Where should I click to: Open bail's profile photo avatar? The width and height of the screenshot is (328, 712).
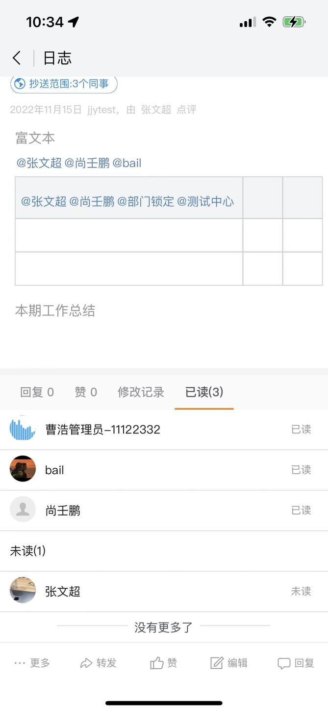pos(23,469)
